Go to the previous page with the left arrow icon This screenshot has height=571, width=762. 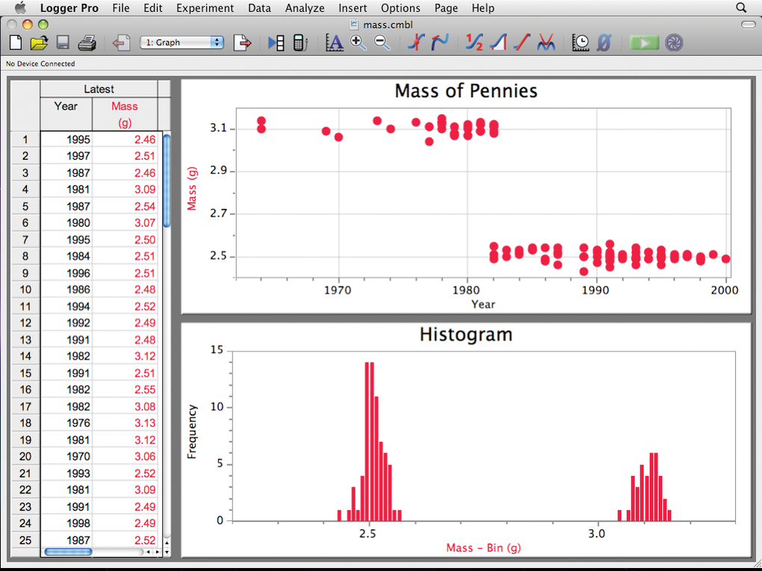[x=121, y=43]
